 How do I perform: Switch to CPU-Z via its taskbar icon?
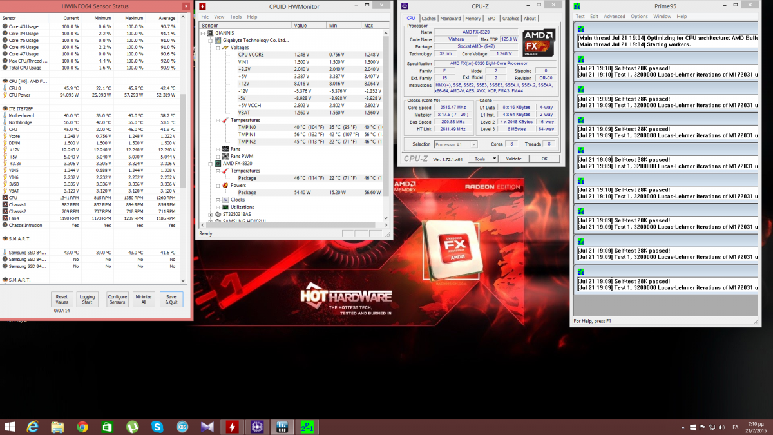[x=256, y=426]
